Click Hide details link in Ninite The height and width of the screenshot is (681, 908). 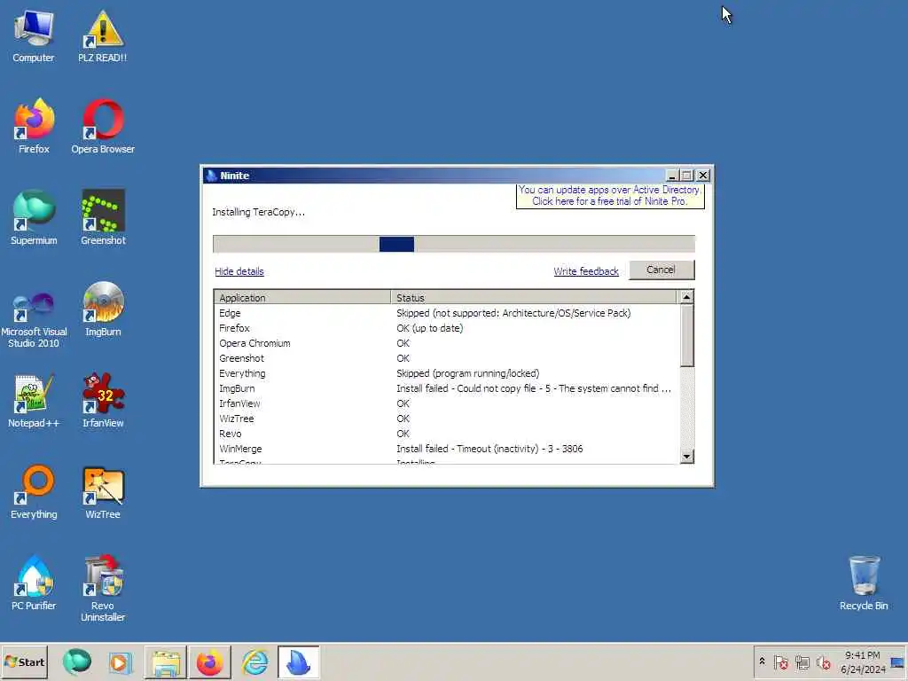[x=239, y=271]
